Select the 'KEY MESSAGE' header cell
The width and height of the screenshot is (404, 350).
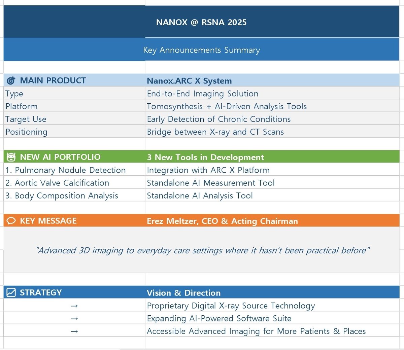(74, 221)
